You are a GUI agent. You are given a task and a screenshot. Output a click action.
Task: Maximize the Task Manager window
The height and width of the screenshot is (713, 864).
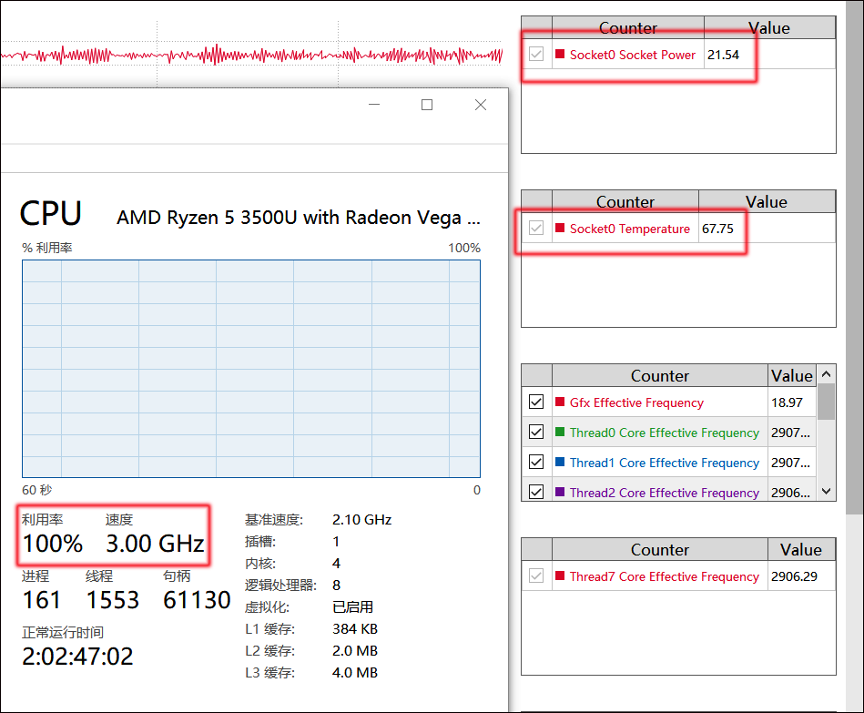427,105
